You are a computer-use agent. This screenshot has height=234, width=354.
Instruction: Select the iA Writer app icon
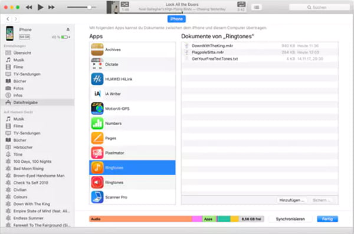[97, 94]
